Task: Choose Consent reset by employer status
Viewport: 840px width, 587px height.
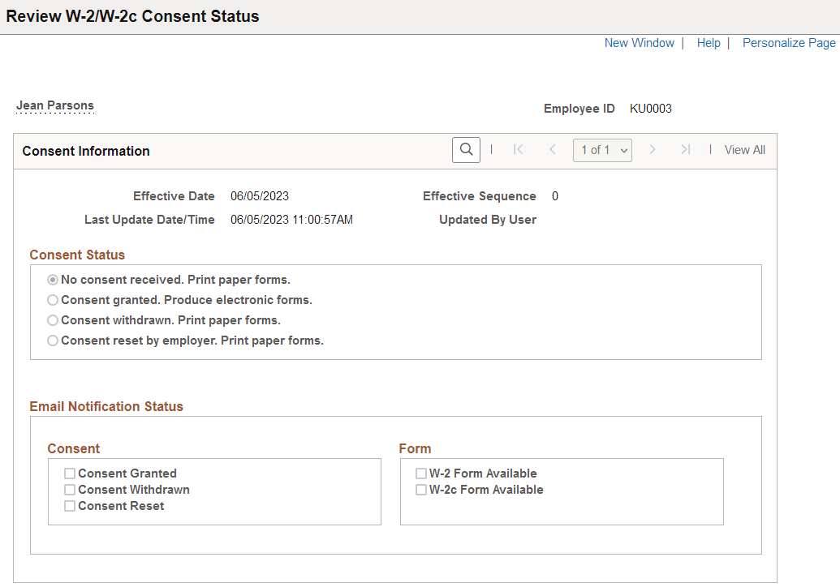Action: click(x=52, y=340)
